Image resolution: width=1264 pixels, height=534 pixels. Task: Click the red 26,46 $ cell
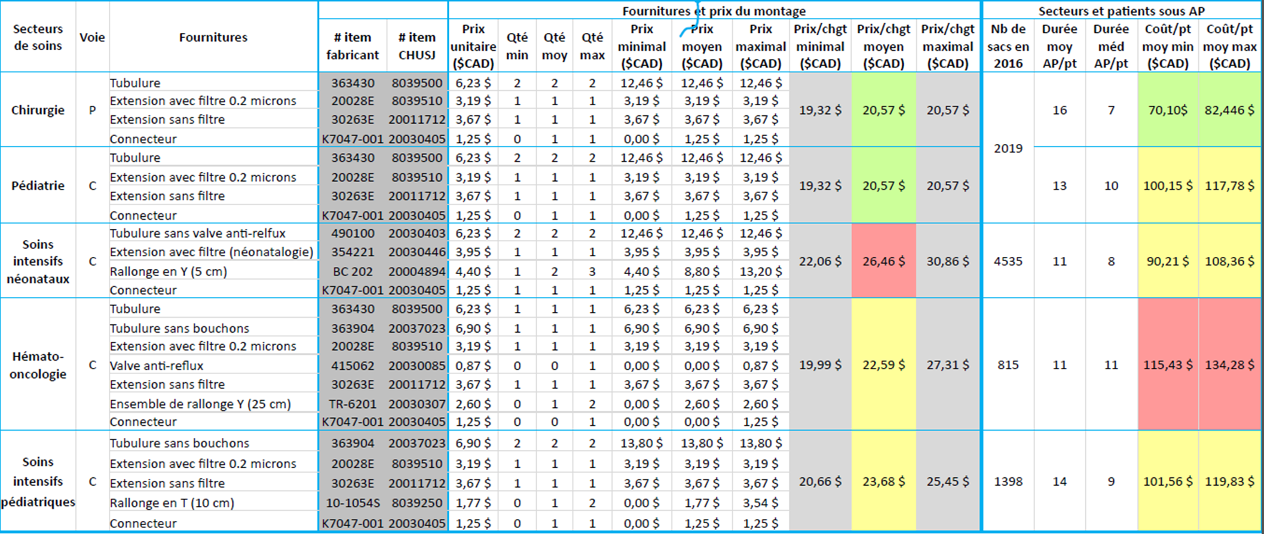click(883, 261)
